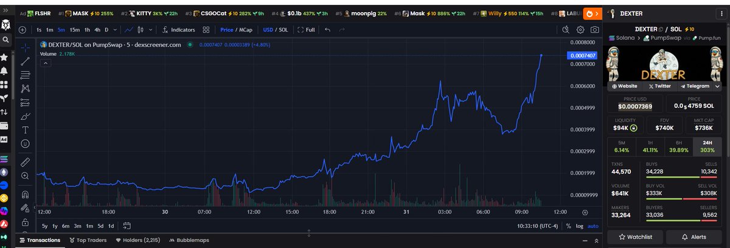Open the portfolio wallet icon in sidebar

[4, 126]
